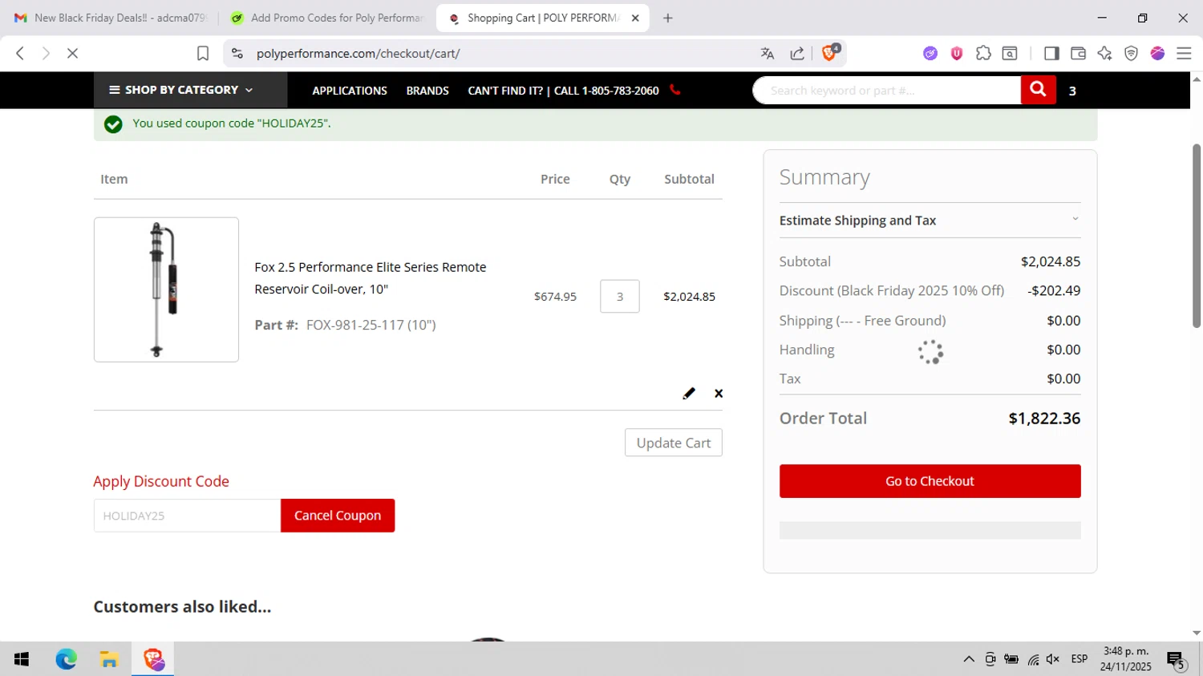1203x676 pixels.
Task: Stop page loading with the X button
Action: click(x=72, y=53)
